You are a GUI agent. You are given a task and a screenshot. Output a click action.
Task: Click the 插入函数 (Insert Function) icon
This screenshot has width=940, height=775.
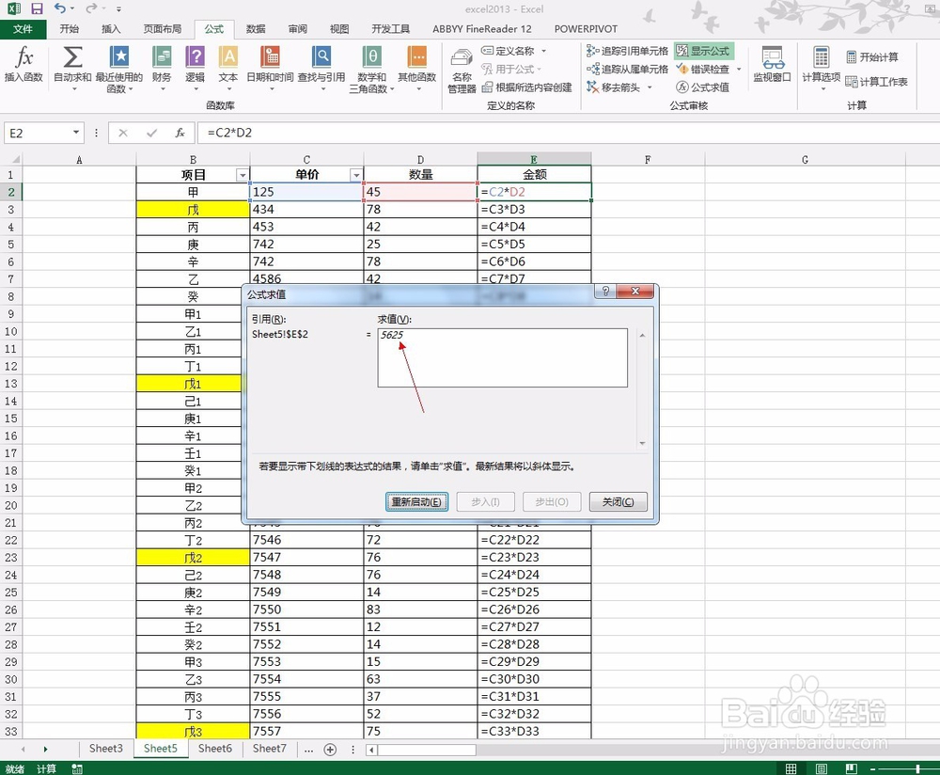[x=23, y=66]
